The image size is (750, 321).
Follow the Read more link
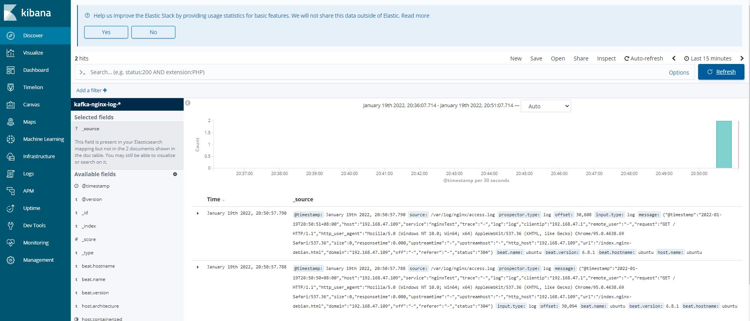click(415, 16)
